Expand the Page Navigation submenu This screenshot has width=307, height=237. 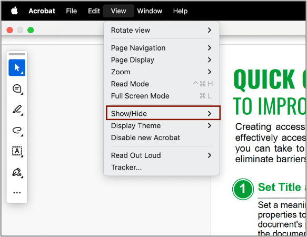coord(162,48)
